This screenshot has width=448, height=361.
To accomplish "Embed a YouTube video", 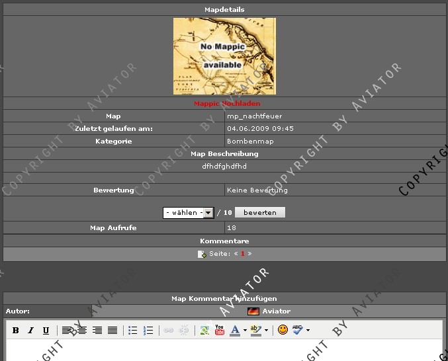I will (220, 330).
